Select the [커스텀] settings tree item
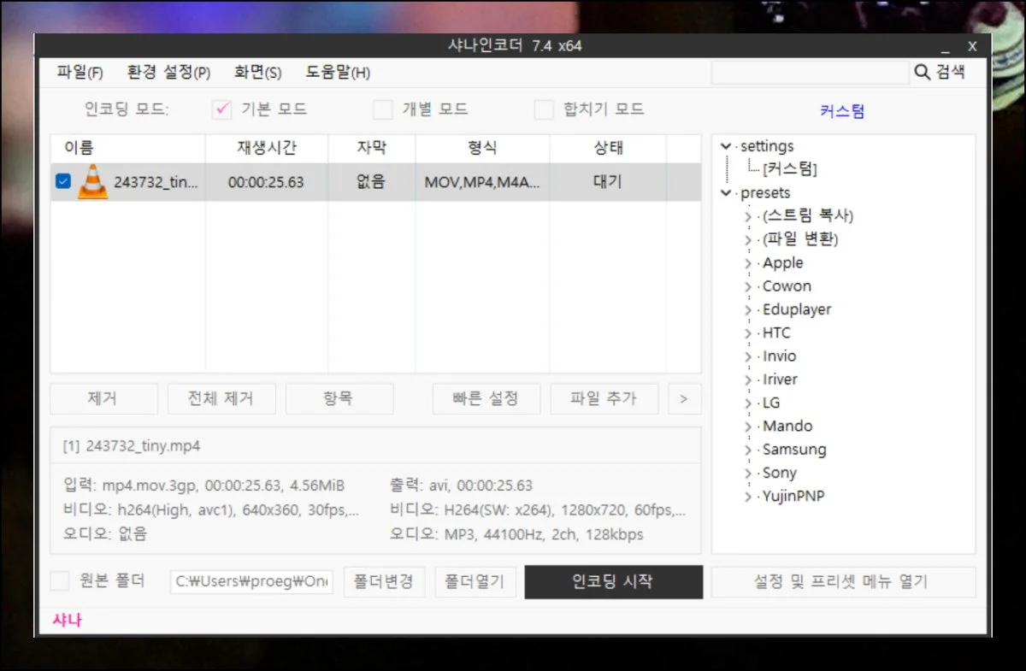Viewport: 1026px width, 671px height. 790,169
